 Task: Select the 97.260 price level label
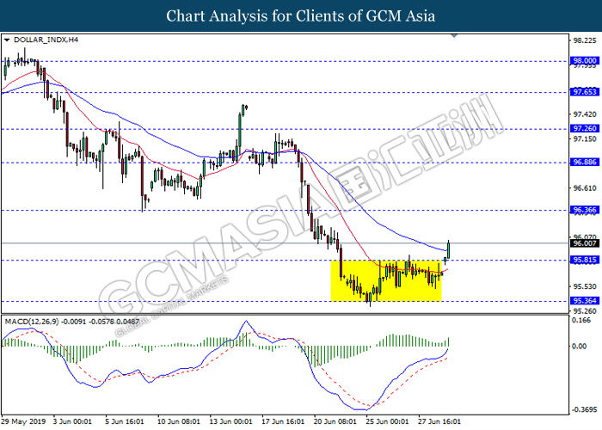[x=584, y=129]
